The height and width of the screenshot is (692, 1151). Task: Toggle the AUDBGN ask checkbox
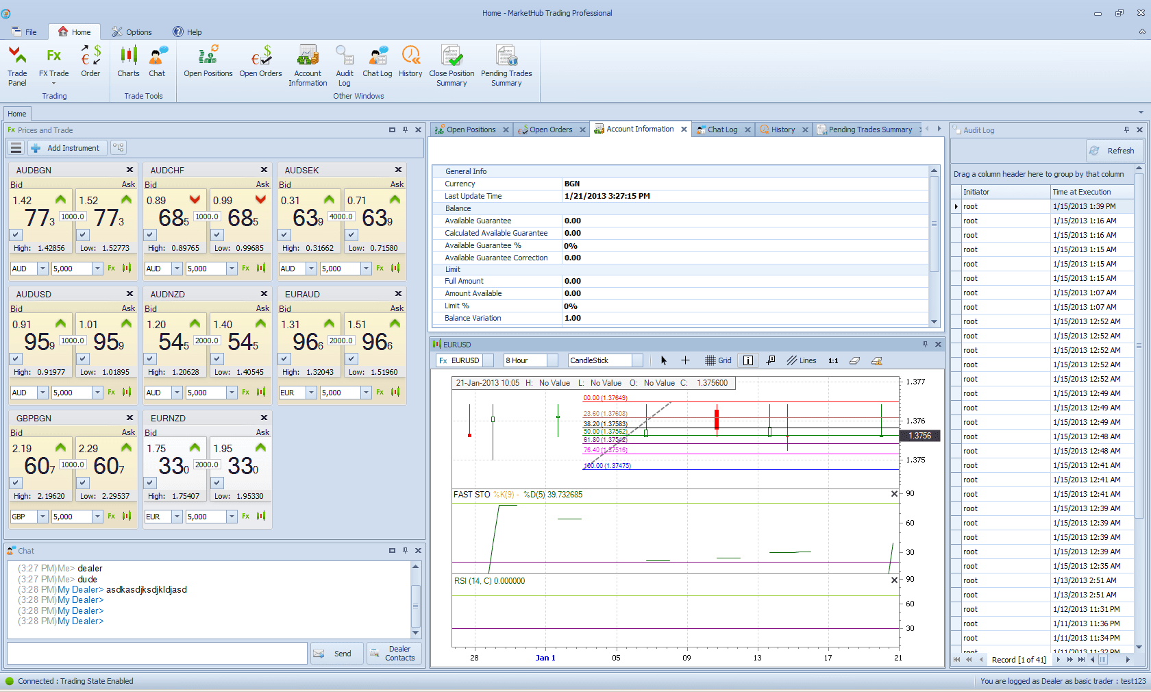pyautogui.click(x=83, y=234)
